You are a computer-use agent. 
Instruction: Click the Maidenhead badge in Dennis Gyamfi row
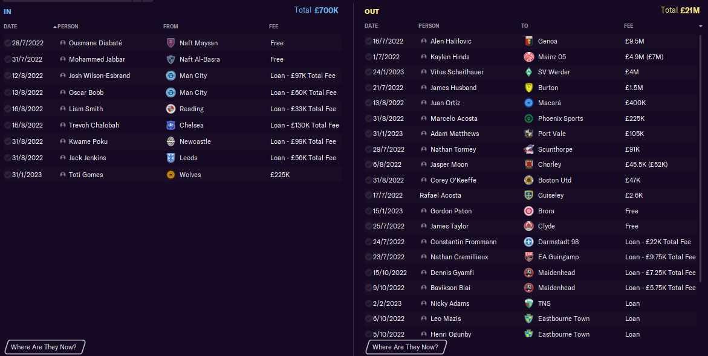point(529,273)
